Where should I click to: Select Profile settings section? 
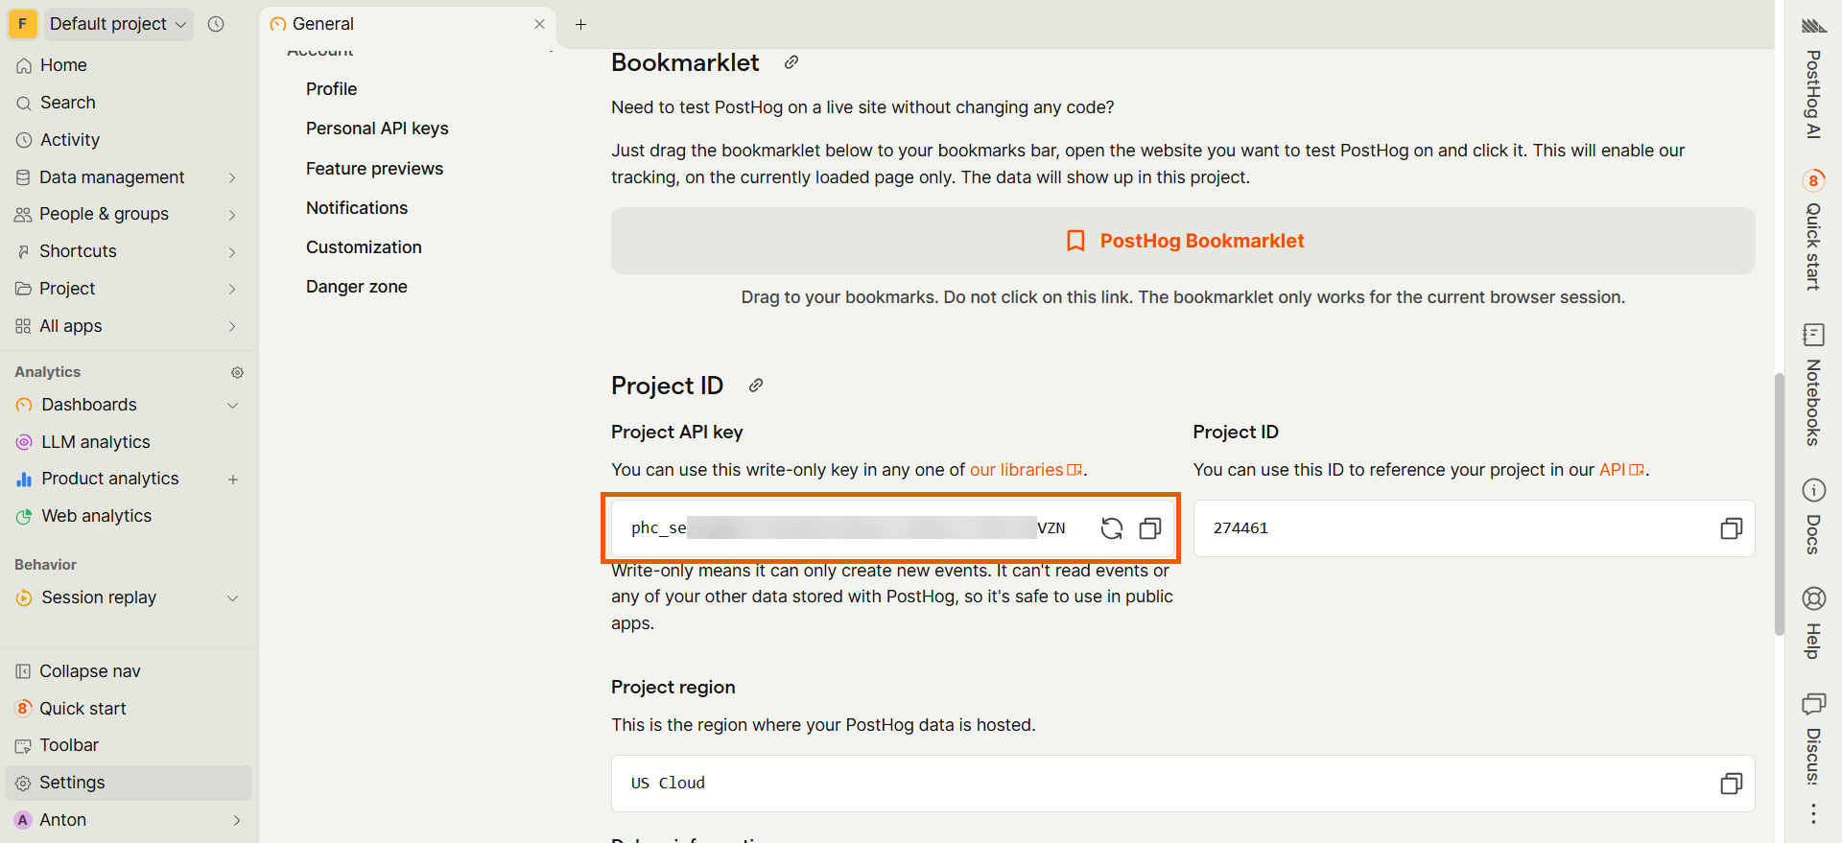coord(331,89)
